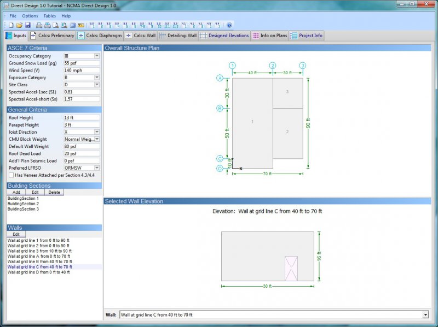The height and width of the screenshot is (327, 438).
Task: Open the Exposure Category dropdown
Action: tap(97, 78)
